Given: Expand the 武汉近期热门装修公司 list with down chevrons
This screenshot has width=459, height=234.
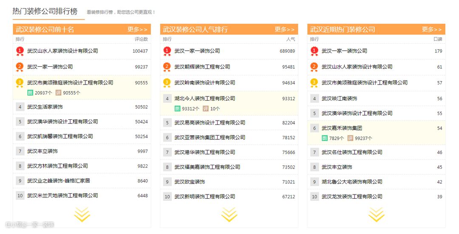Looking at the screenshot, I should point(376,214).
